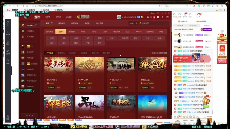This screenshot has height=129, width=230.
Task: Click the browser back arrow
Action: click(x=10, y=6)
